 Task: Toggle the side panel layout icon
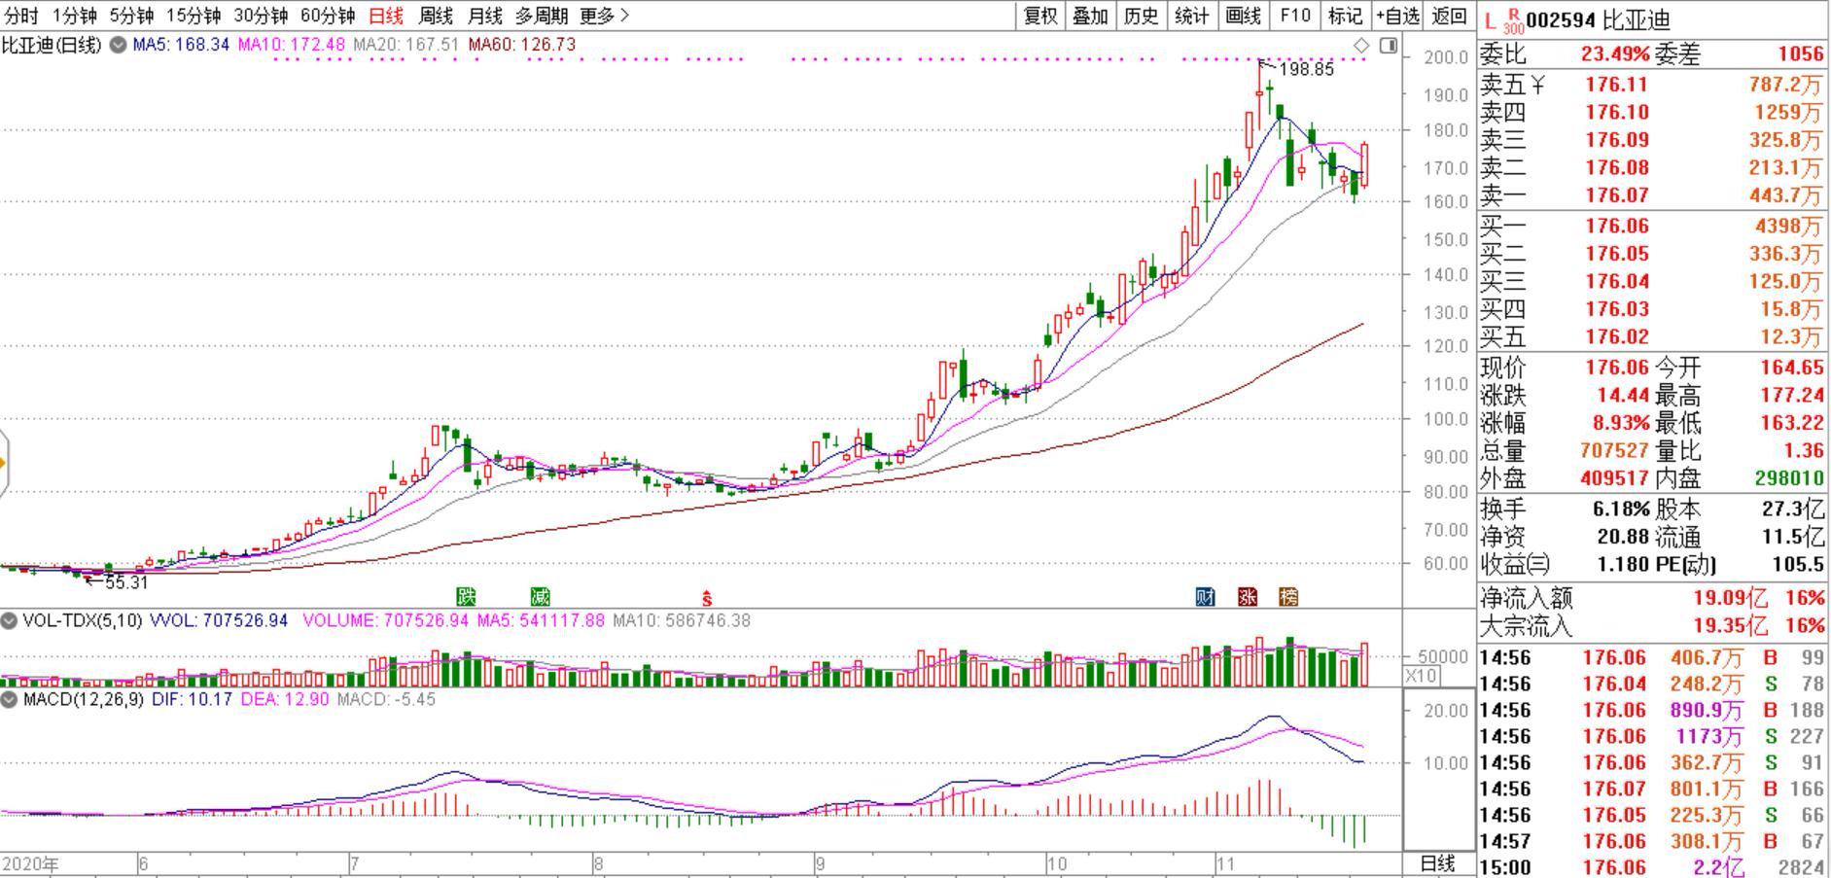(1389, 45)
